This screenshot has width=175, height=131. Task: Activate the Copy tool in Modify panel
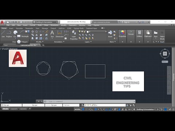point(33,35)
